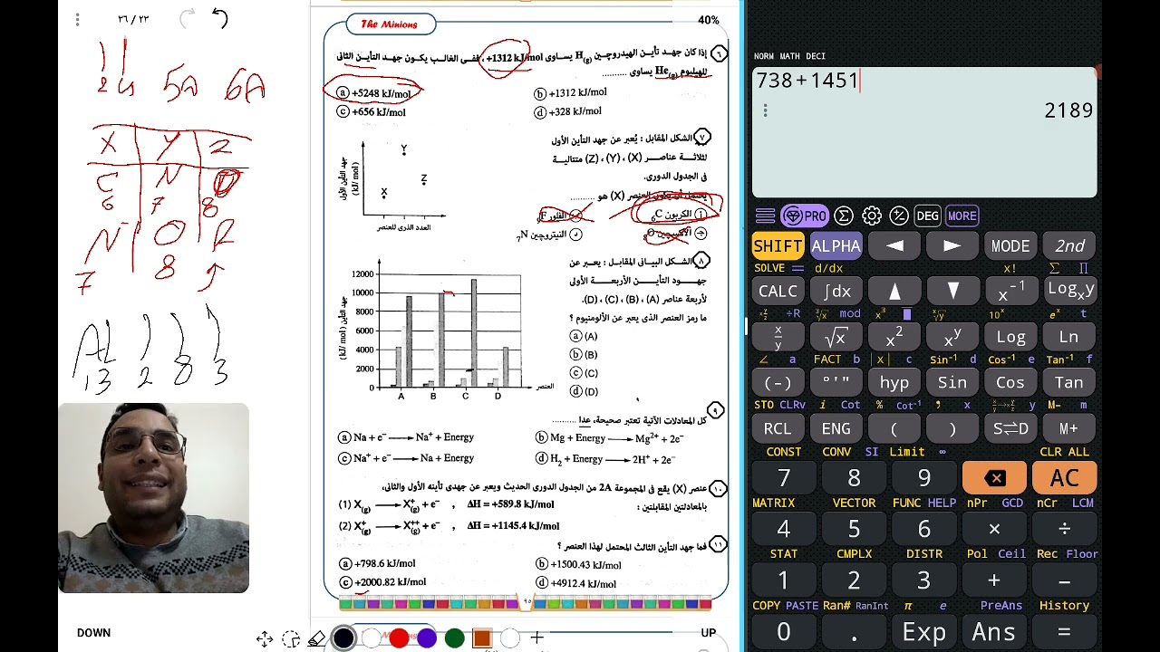This screenshot has height=652, width=1160.
Task: Tap the orange backspace delete key
Action: click(994, 478)
